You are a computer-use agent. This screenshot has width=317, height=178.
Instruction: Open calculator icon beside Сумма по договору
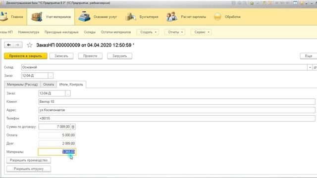point(73,127)
